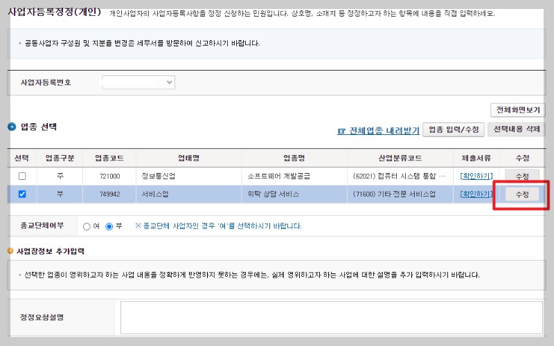Click the 산업분류코드 column header
Image resolution: width=554 pixels, height=346 pixels.
(x=400, y=158)
